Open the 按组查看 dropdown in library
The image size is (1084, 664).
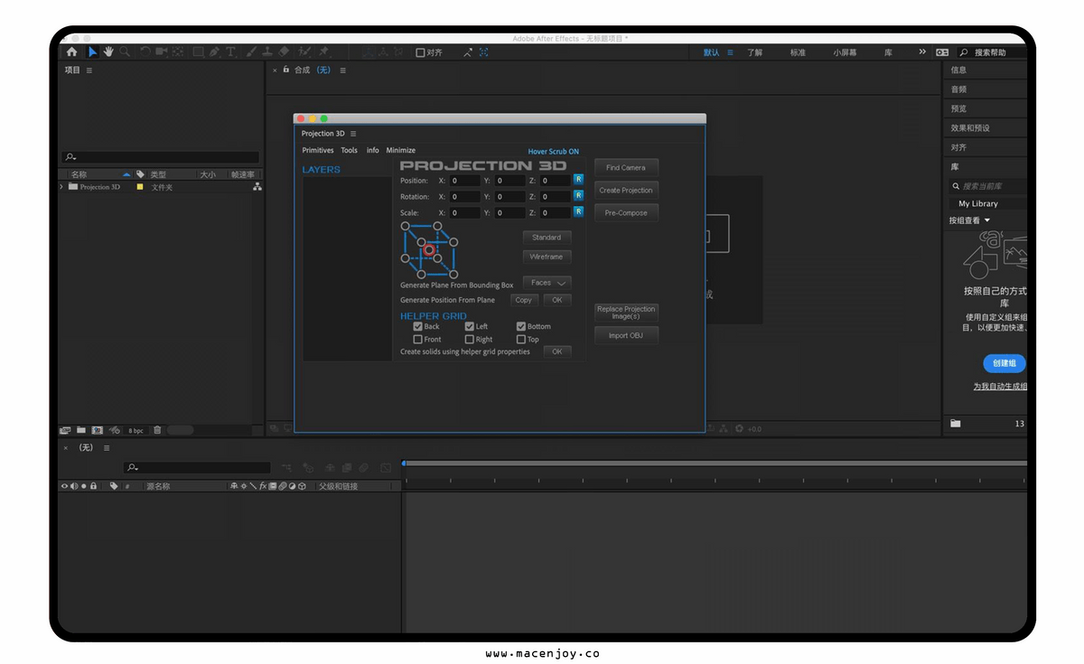(x=969, y=220)
